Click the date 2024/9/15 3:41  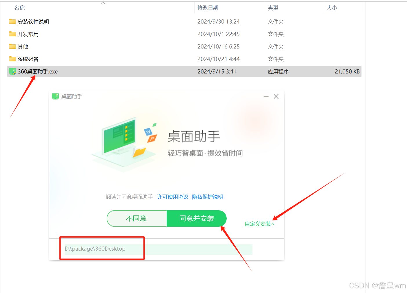(x=217, y=72)
